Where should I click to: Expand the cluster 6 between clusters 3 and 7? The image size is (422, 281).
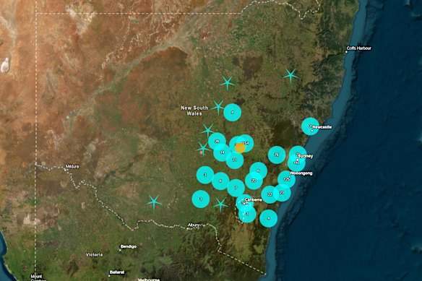[220, 181]
